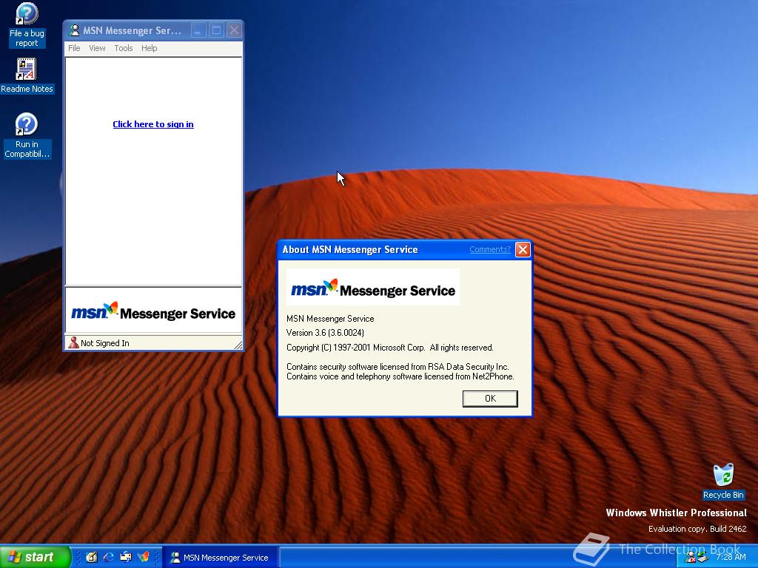Minimize the MSN Messenger window
This screenshot has width=758, height=568.
click(198, 30)
